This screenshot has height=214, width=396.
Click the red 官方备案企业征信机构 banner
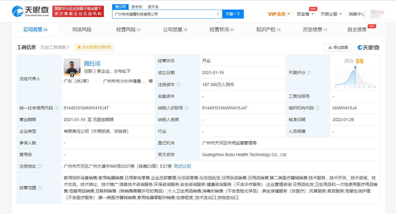click(x=78, y=11)
